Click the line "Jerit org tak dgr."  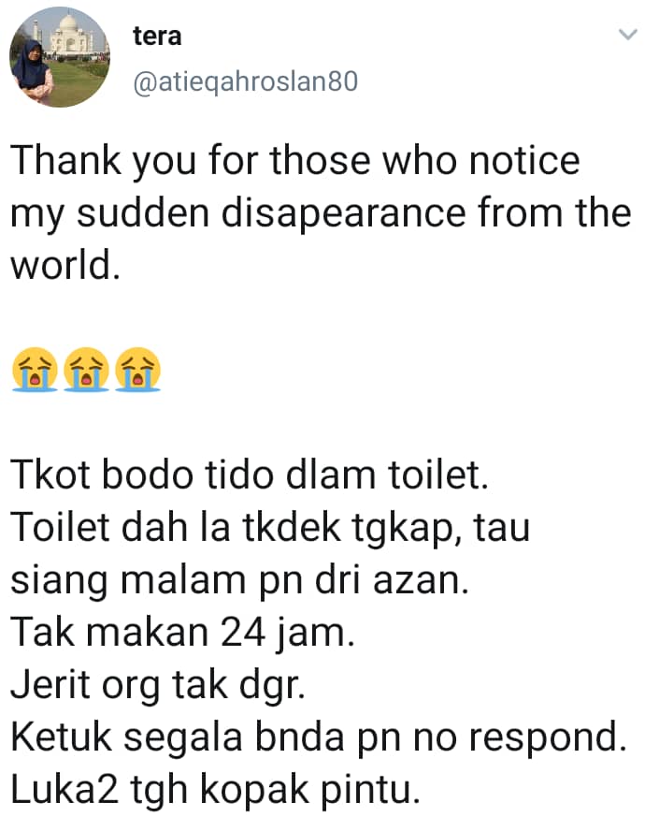pos(158,686)
